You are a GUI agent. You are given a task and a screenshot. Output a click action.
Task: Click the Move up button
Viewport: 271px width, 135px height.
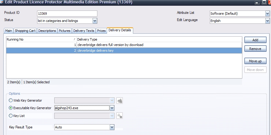click(x=255, y=61)
